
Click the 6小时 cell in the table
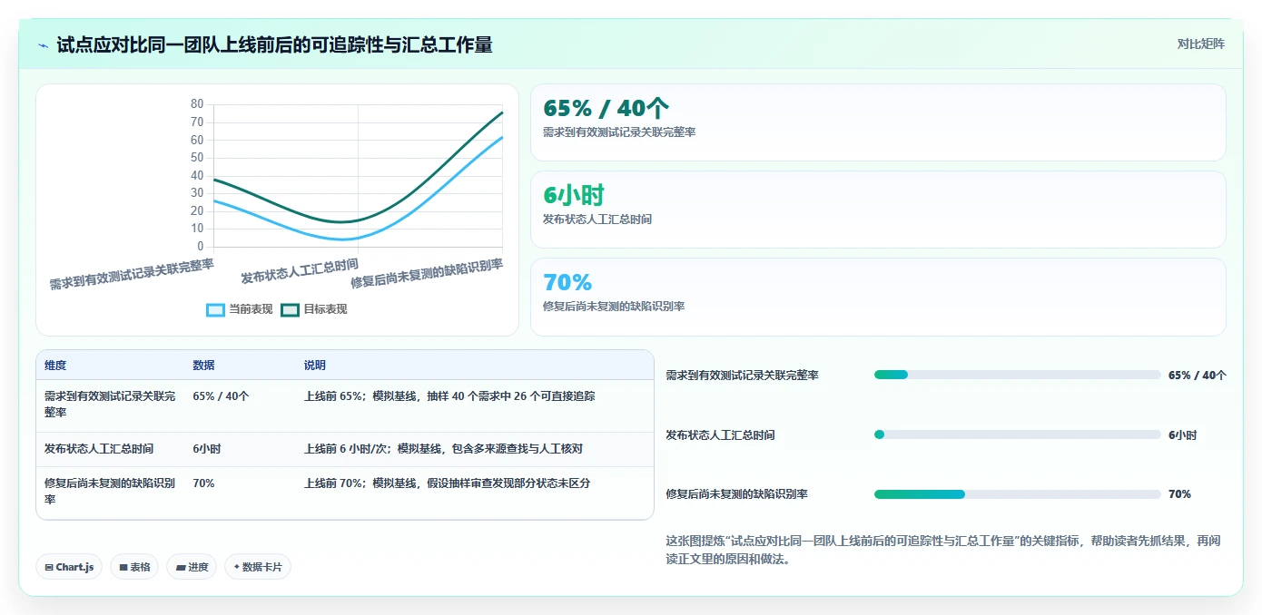(206, 449)
